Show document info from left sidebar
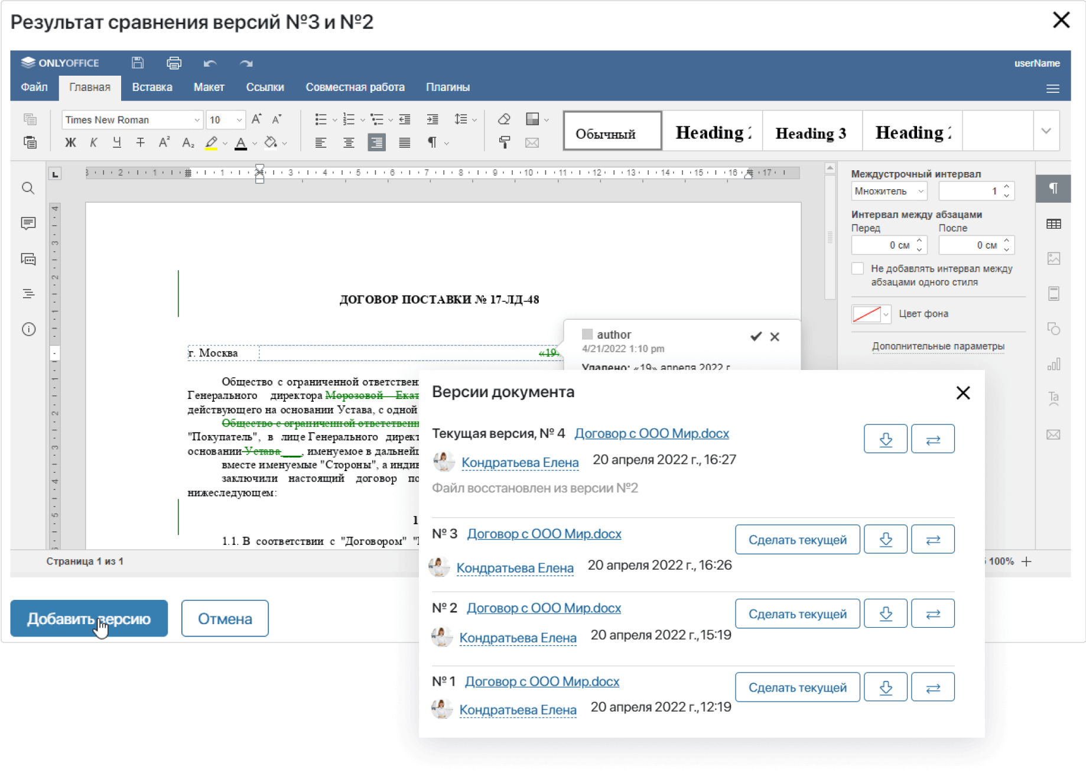 (x=28, y=329)
